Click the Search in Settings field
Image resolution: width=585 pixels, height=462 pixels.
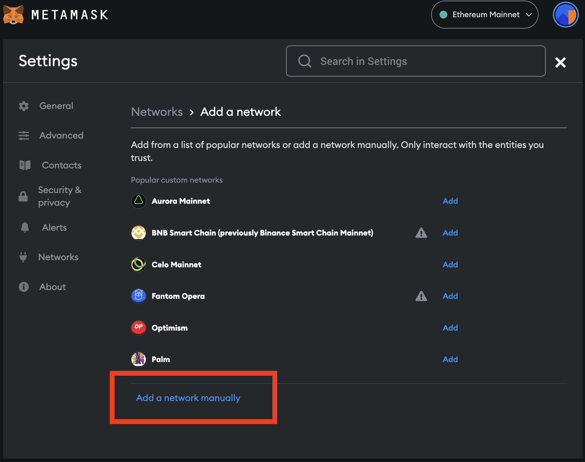point(416,61)
